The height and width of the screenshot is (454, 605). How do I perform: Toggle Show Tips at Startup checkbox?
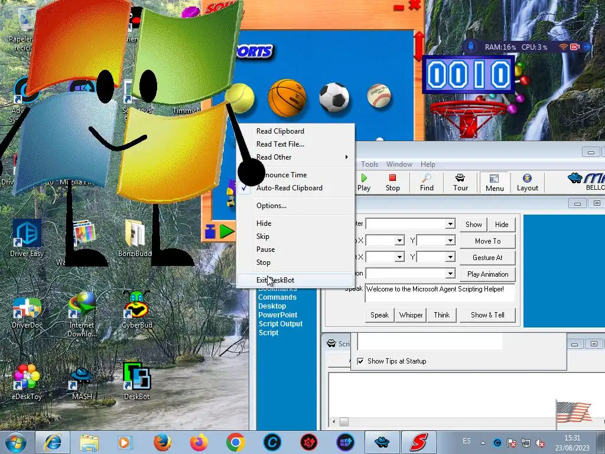(x=360, y=361)
